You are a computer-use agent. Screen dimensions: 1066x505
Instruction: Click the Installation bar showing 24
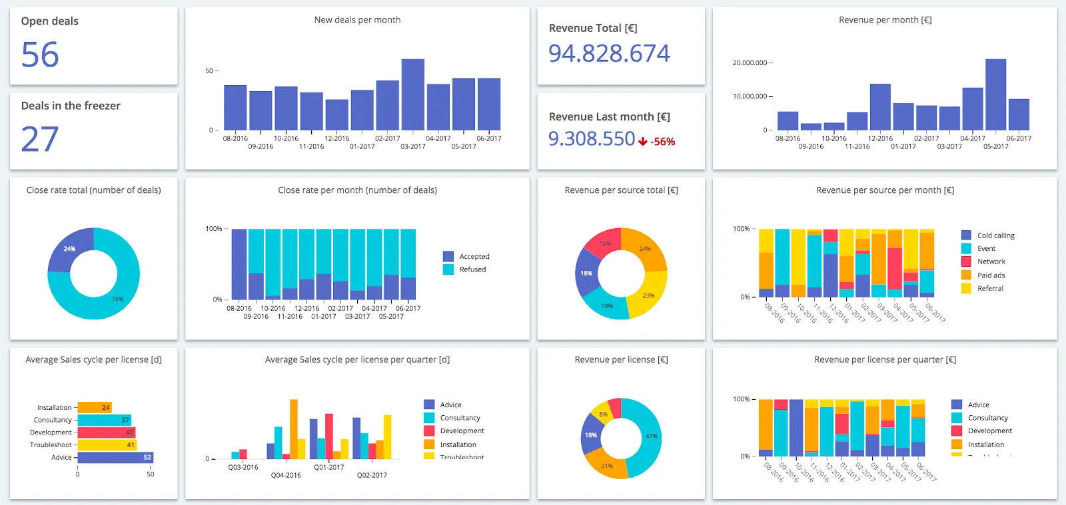tap(95, 407)
